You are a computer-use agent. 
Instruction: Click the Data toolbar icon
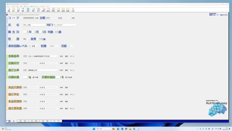pos(38,10)
